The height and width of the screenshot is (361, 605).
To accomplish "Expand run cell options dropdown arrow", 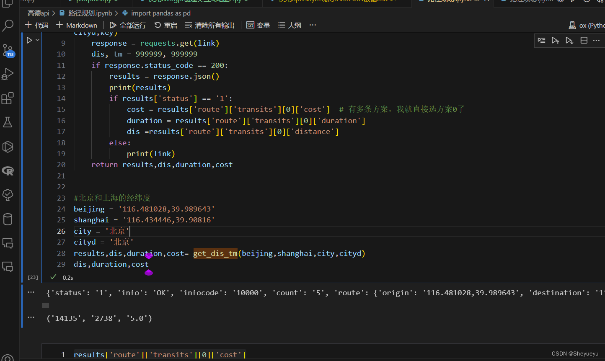I will [x=37, y=40].
